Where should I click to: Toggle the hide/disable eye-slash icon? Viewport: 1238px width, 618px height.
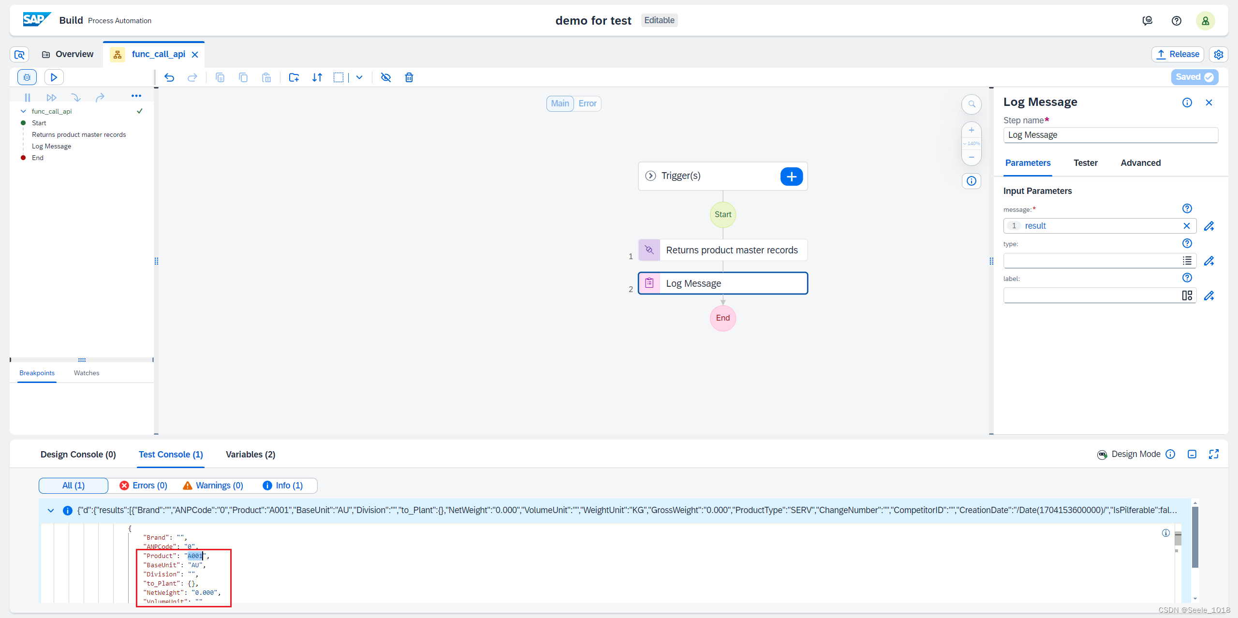coord(385,77)
